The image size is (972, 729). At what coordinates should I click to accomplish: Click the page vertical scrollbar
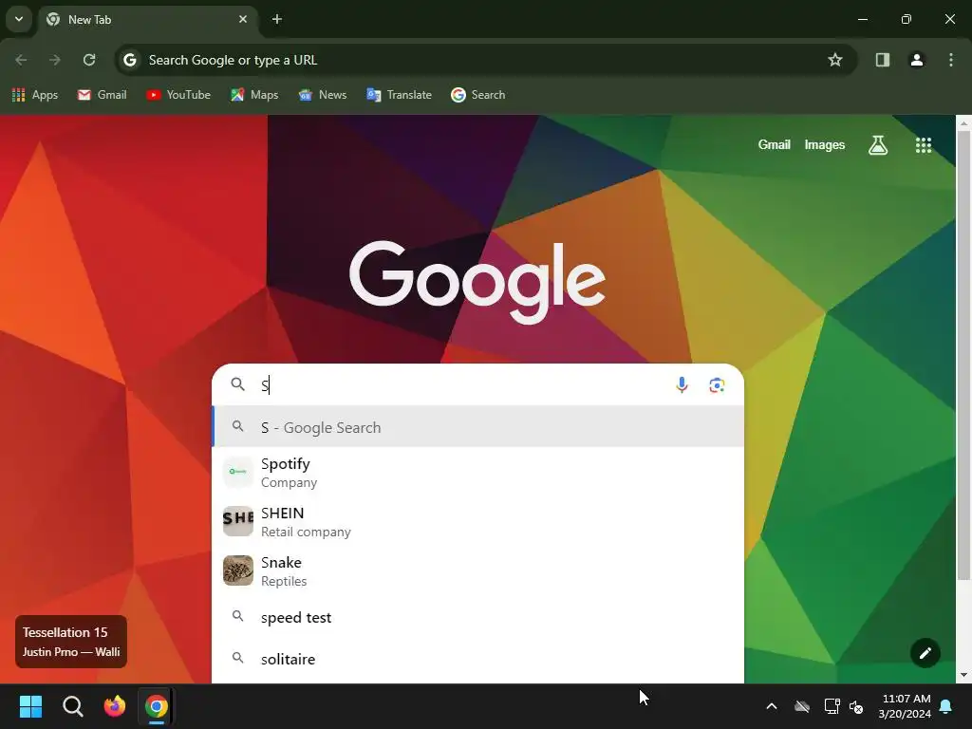point(963,355)
